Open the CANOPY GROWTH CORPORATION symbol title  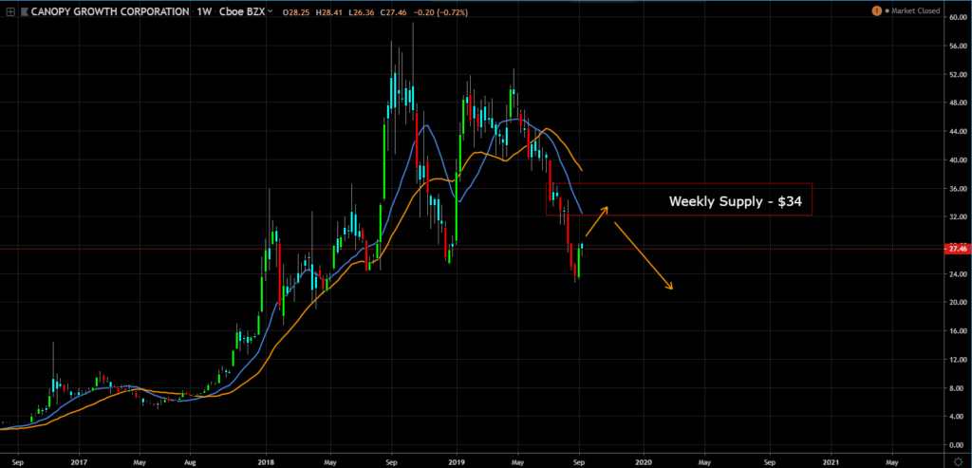pyautogui.click(x=110, y=11)
